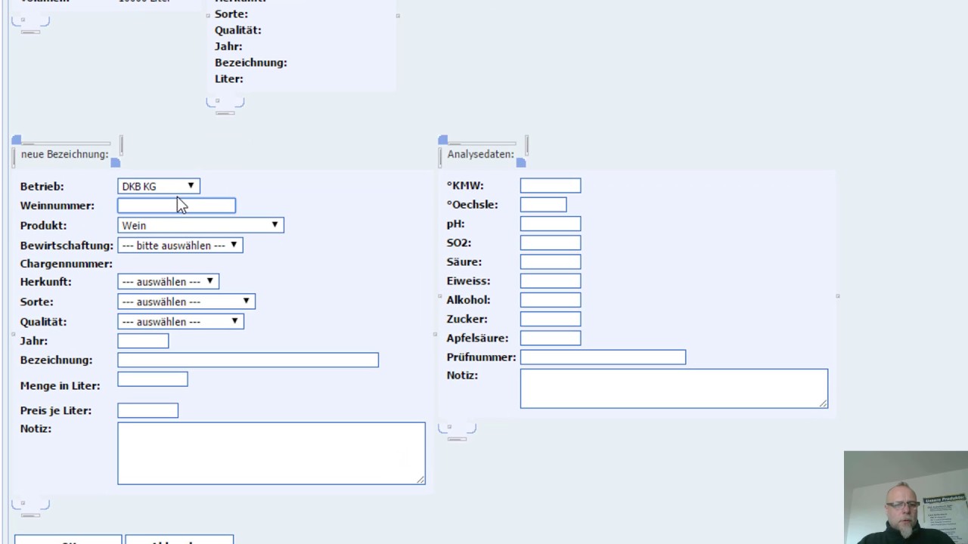Screen dimensions: 968x544
Task: Click the 'Prüfnummer:' label
Action: (481, 357)
